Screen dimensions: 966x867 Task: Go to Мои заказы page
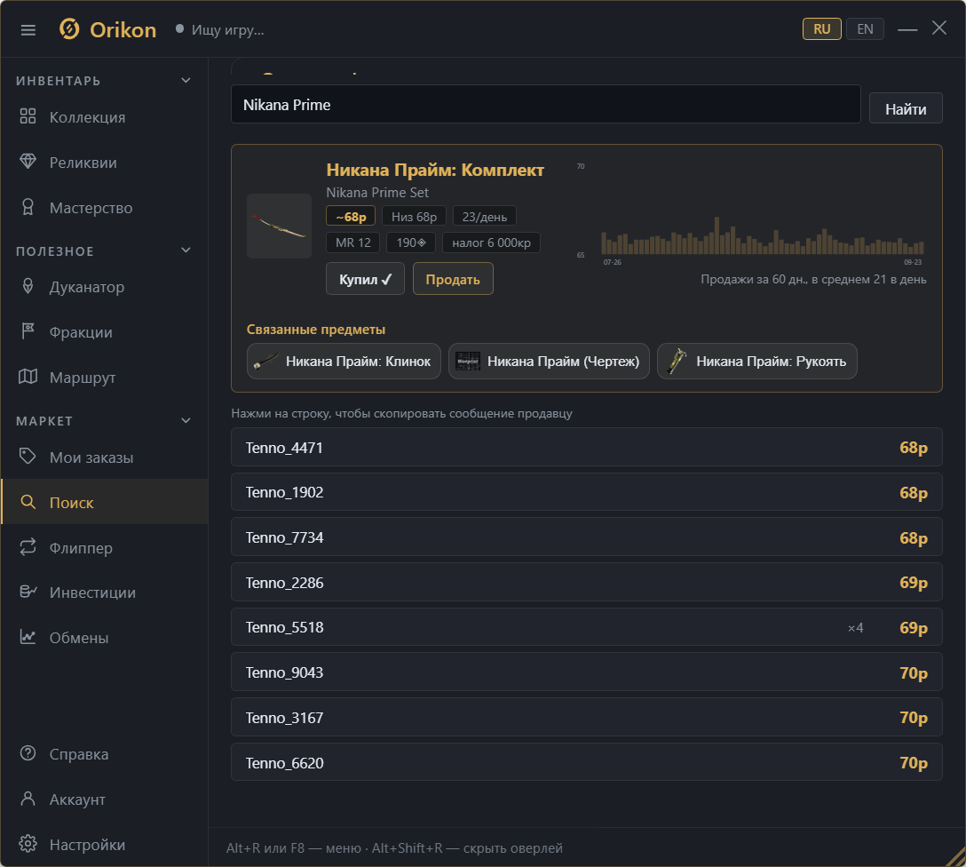tap(105, 457)
